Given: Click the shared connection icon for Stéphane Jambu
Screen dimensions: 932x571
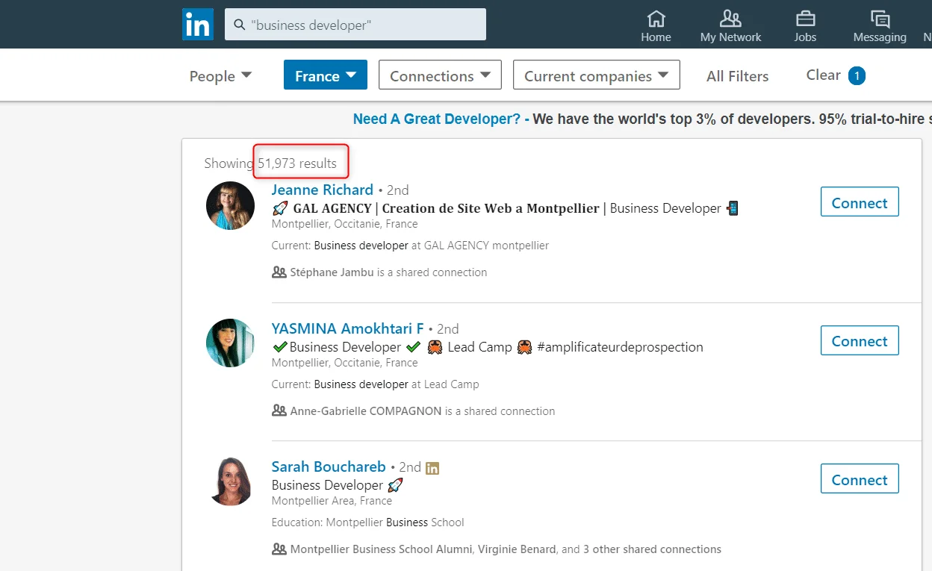Looking at the screenshot, I should point(279,272).
